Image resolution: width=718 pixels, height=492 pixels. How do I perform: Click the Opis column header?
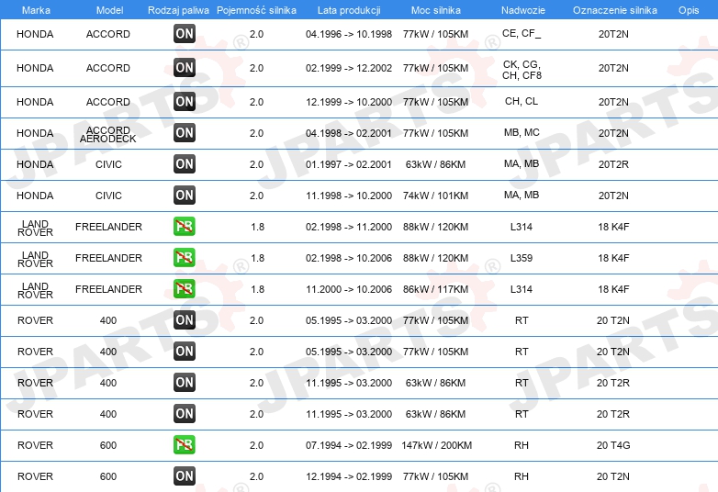click(689, 10)
